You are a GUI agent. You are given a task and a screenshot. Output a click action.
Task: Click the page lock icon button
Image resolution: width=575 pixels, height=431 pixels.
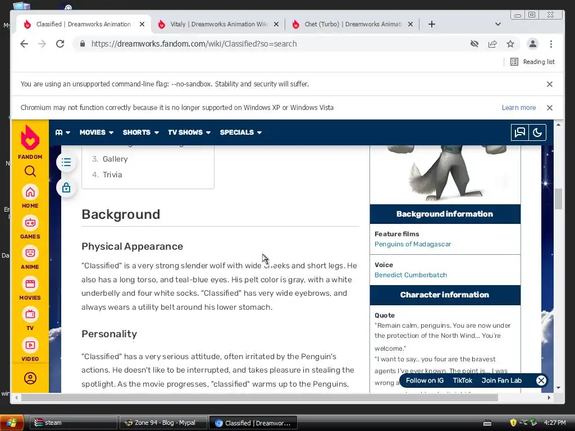click(66, 187)
